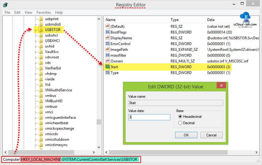This screenshot has height=165, width=262.
Task: Open the File menu
Action: click(x=7, y=12)
